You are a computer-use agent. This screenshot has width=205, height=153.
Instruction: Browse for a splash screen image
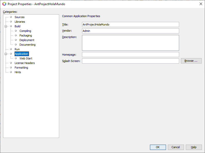click(191, 61)
